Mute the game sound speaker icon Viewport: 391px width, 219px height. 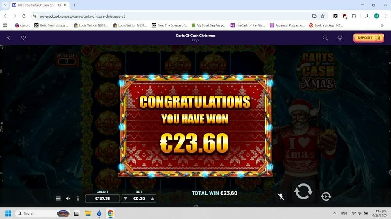[x=68, y=198]
